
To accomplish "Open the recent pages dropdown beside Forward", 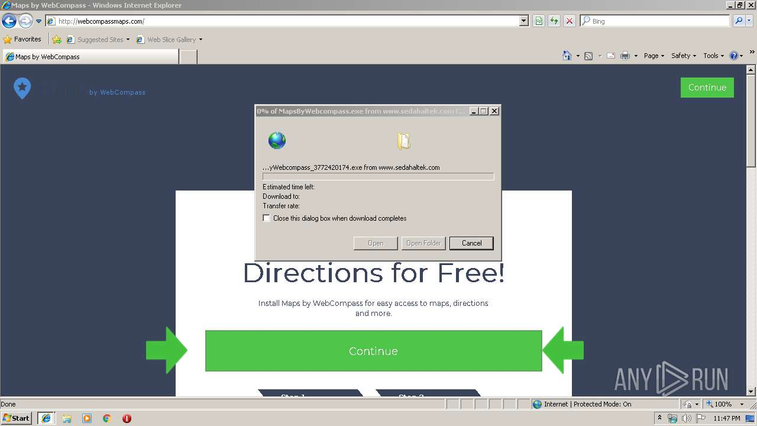I will click(x=38, y=21).
